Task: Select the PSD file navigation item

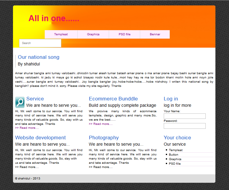Action: [x=124, y=34]
